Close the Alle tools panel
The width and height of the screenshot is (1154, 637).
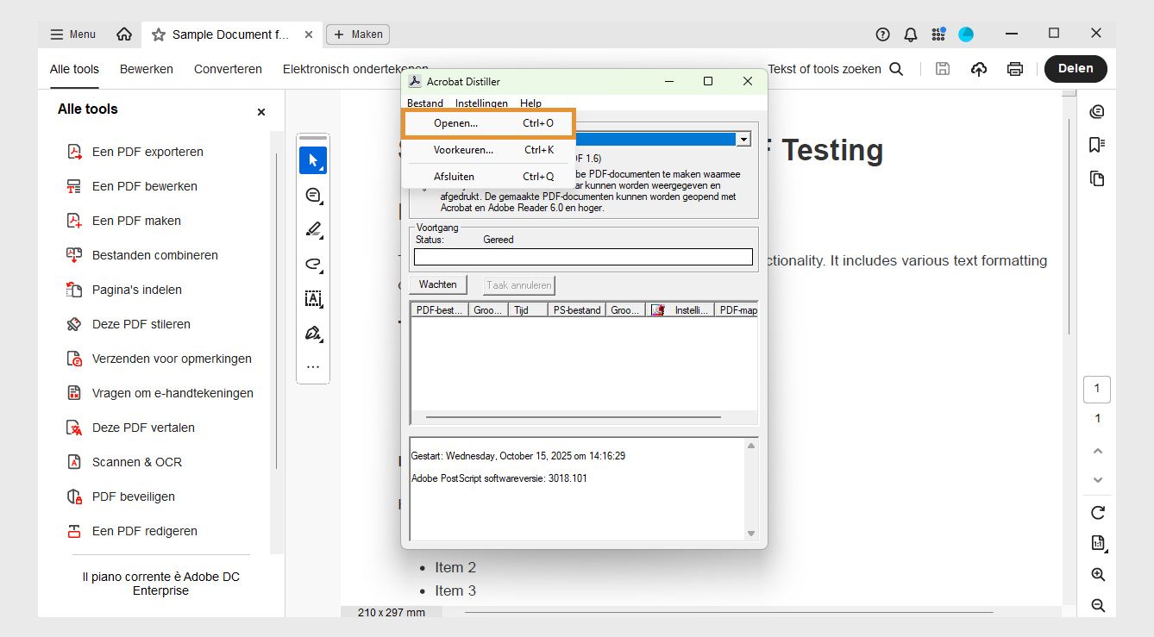tap(261, 112)
